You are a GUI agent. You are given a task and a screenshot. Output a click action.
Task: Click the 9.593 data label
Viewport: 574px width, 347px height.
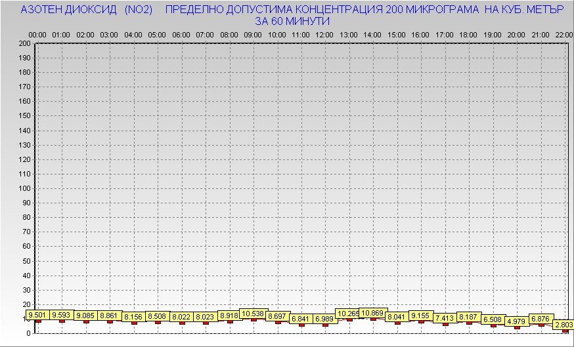(62, 315)
